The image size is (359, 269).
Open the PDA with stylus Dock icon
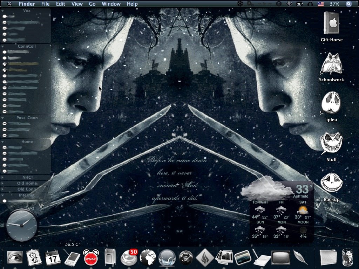(72, 257)
